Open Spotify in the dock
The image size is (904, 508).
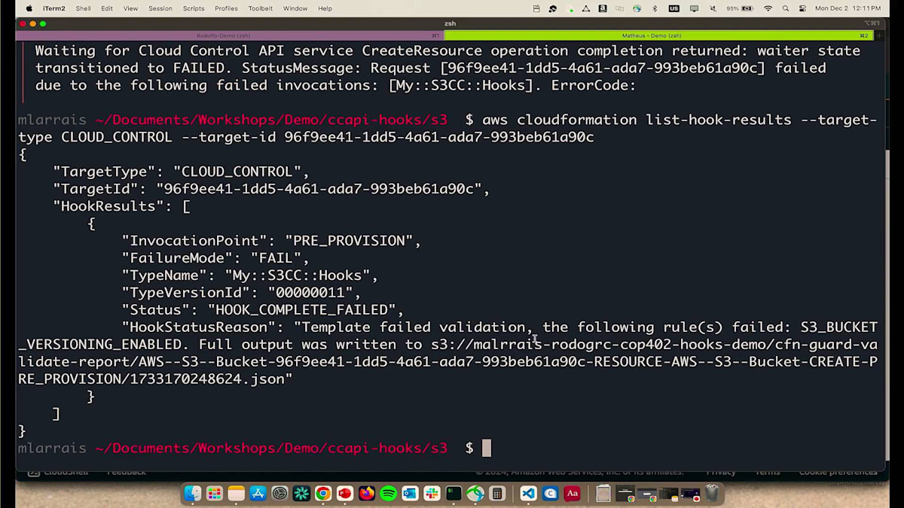pyautogui.click(x=389, y=494)
